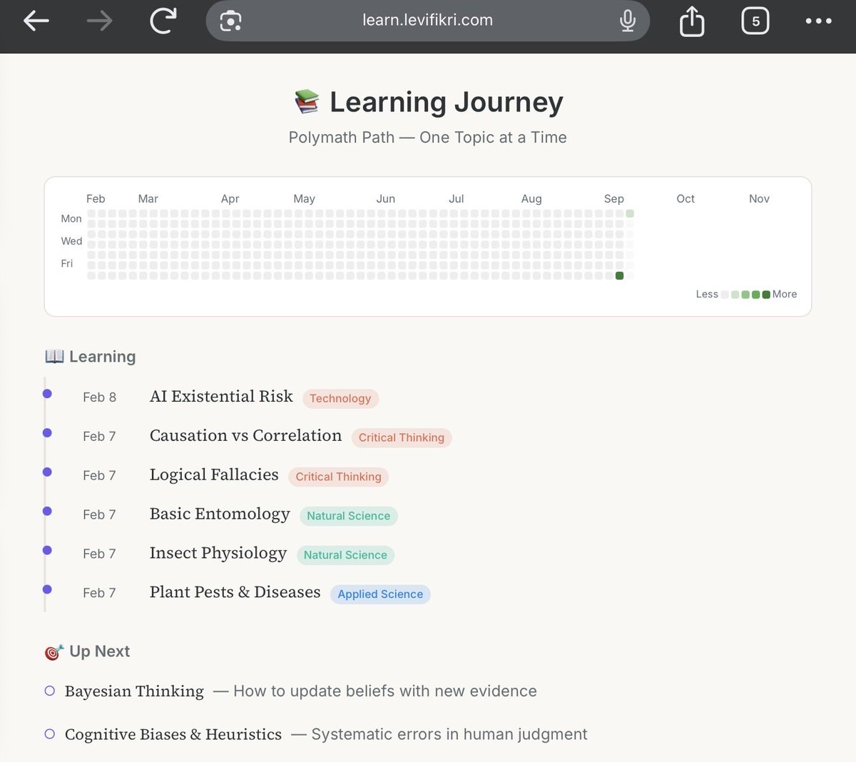Click the lightest legend swatch beside Less
The image size is (856, 762).
pyautogui.click(x=725, y=294)
